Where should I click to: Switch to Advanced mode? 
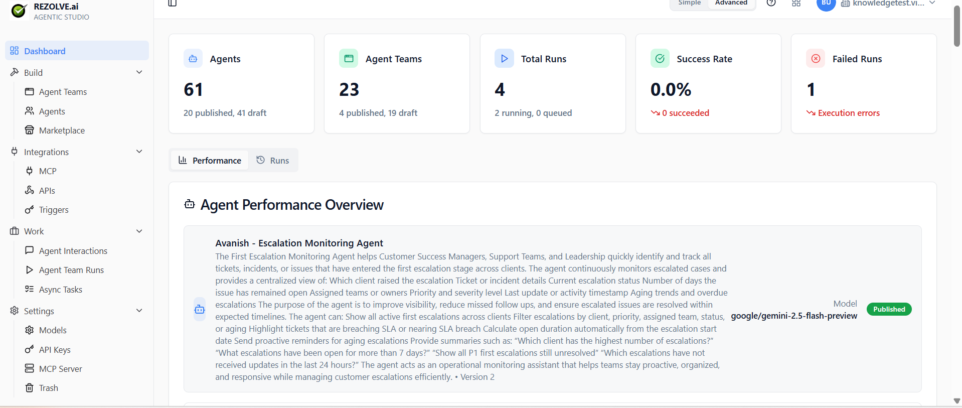point(731,3)
